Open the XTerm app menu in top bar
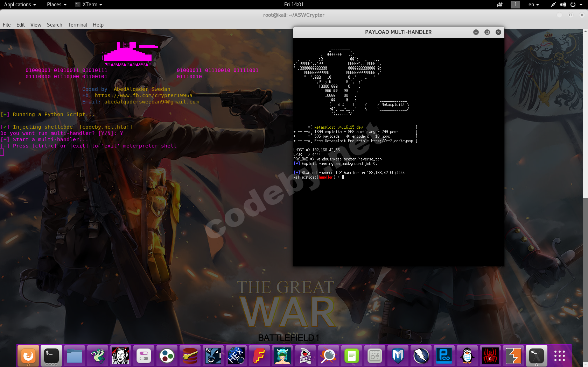This screenshot has width=588, height=367. [x=89, y=5]
